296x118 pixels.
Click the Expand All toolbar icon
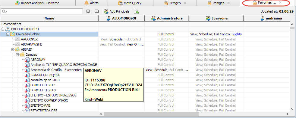(88, 11)
